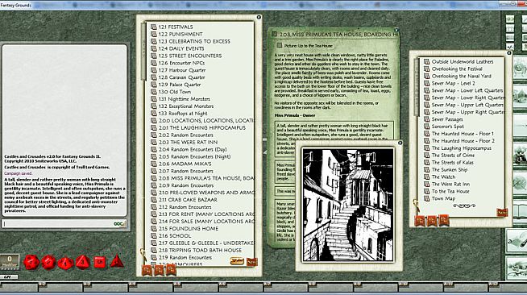This screenshot has height=295, width=527.
Task: Pick up the square d6 die
Action: [100, 262]
